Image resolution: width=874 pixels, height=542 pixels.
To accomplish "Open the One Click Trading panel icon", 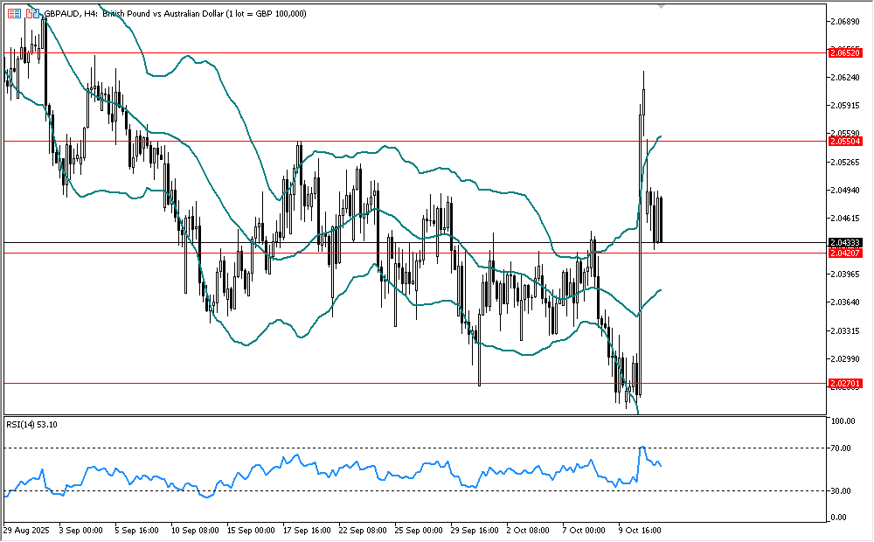I will pos(14,13).
